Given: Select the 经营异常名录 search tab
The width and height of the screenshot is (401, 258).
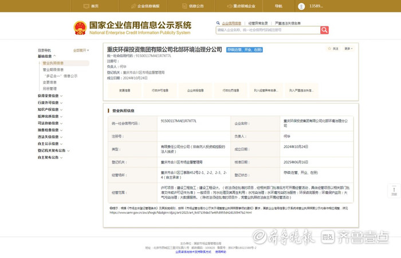Looking at the screenshot, I should [x=258, y=23].
